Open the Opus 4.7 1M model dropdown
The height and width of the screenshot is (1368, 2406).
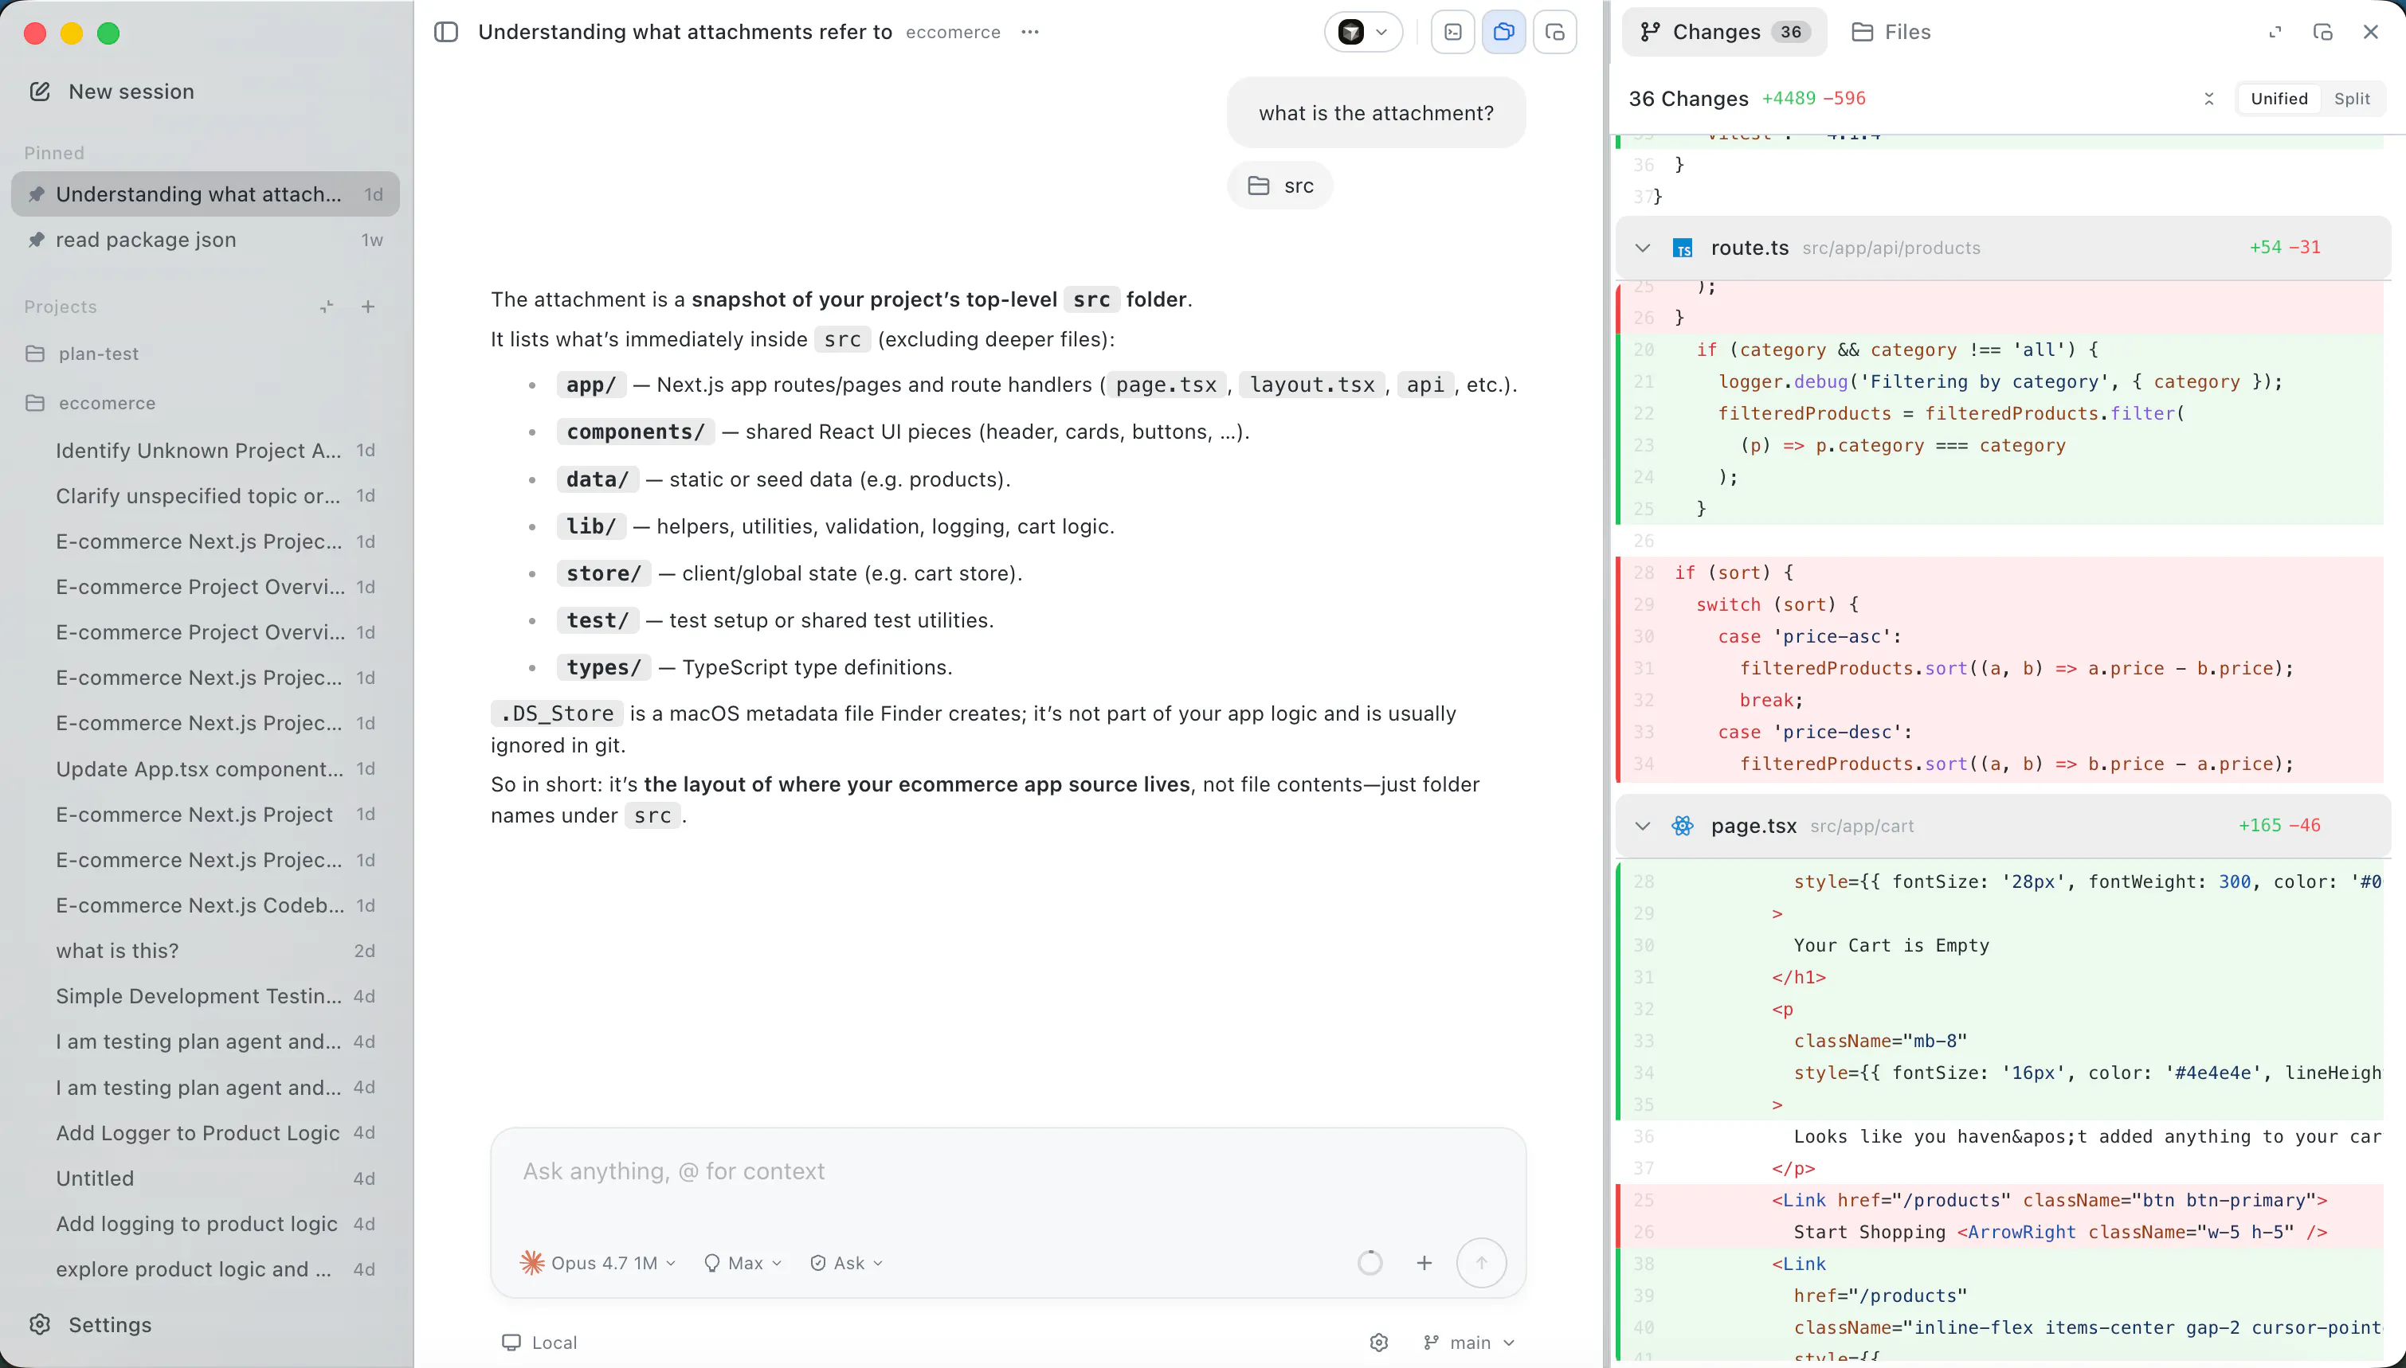pos(598,1263)
